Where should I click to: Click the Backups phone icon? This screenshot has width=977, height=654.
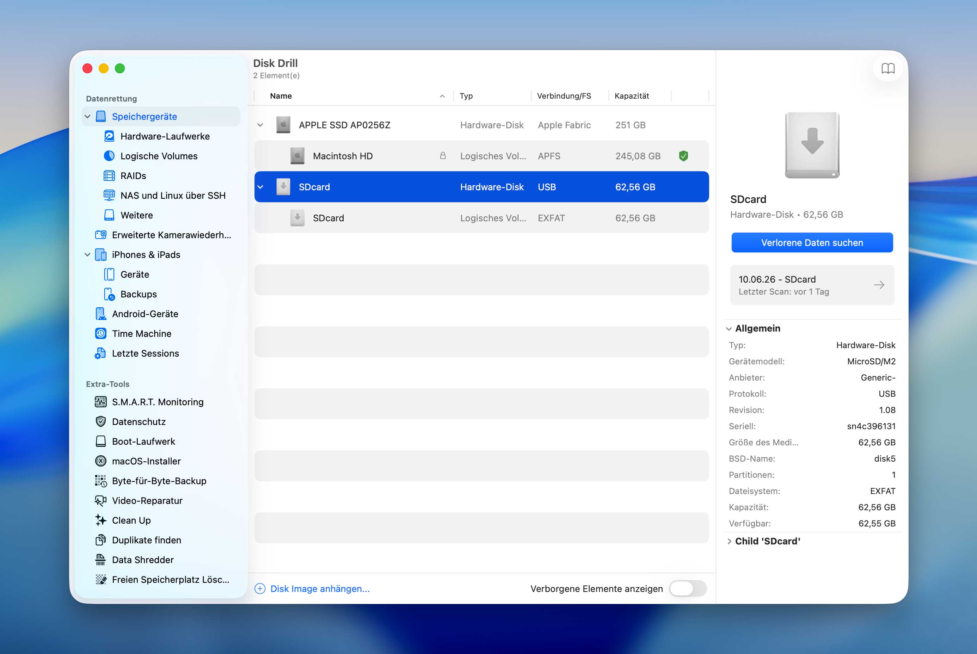point(109,294)
